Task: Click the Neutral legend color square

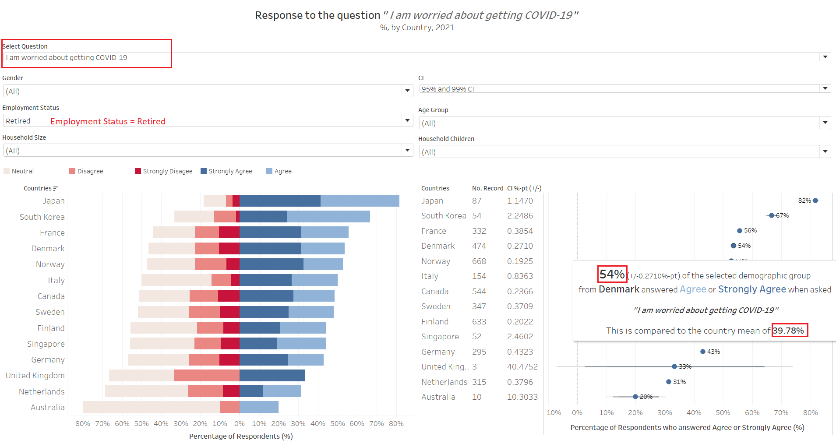Action: point(7,171)
